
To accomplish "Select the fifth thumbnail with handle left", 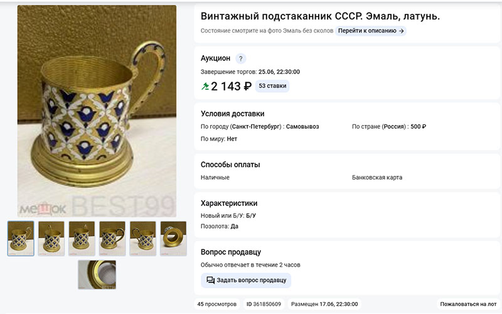I will [x=143, y=239].
